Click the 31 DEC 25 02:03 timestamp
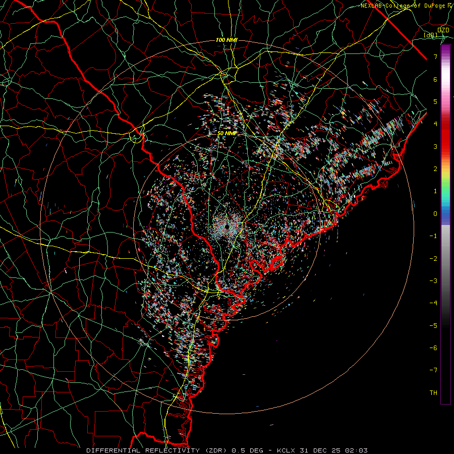Viewport: 454px width, 454px height. [333, 450]
